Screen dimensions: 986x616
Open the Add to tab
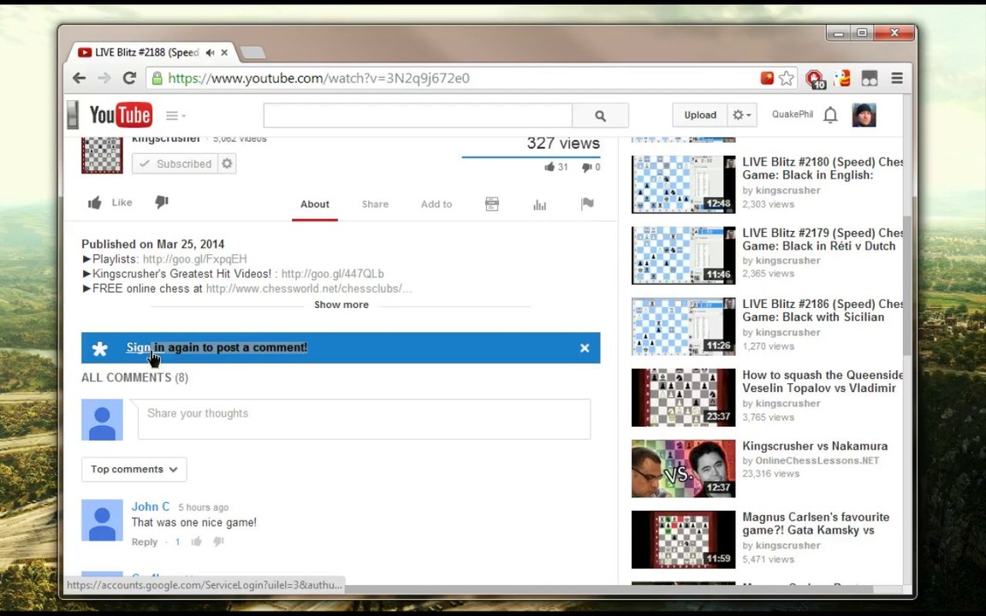(x=437, y=204)
